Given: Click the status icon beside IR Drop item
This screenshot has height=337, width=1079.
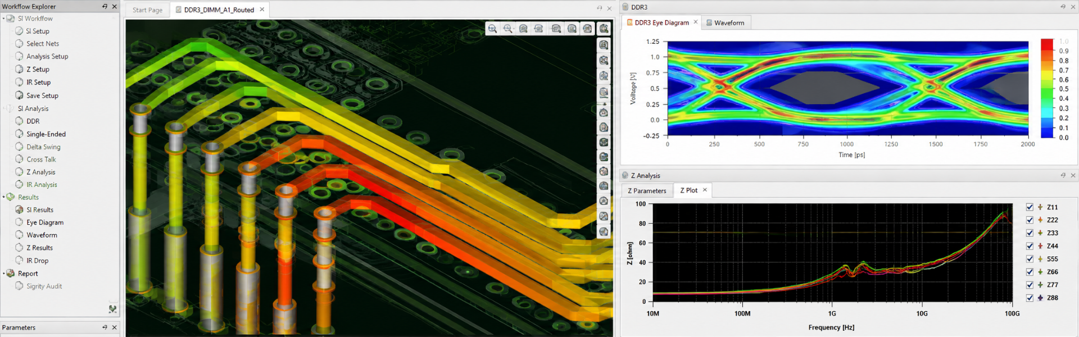Looking at the screenshot, I should coord(20,261).
